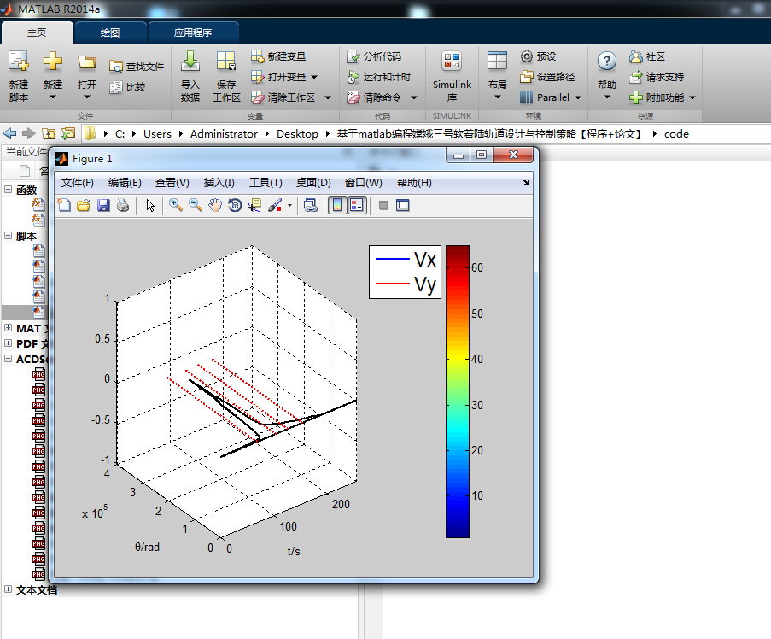The width and height of the screenshot is (771, 639).
Task: Click the Vx/Vy legend box
Action: [x=405, y=272]
